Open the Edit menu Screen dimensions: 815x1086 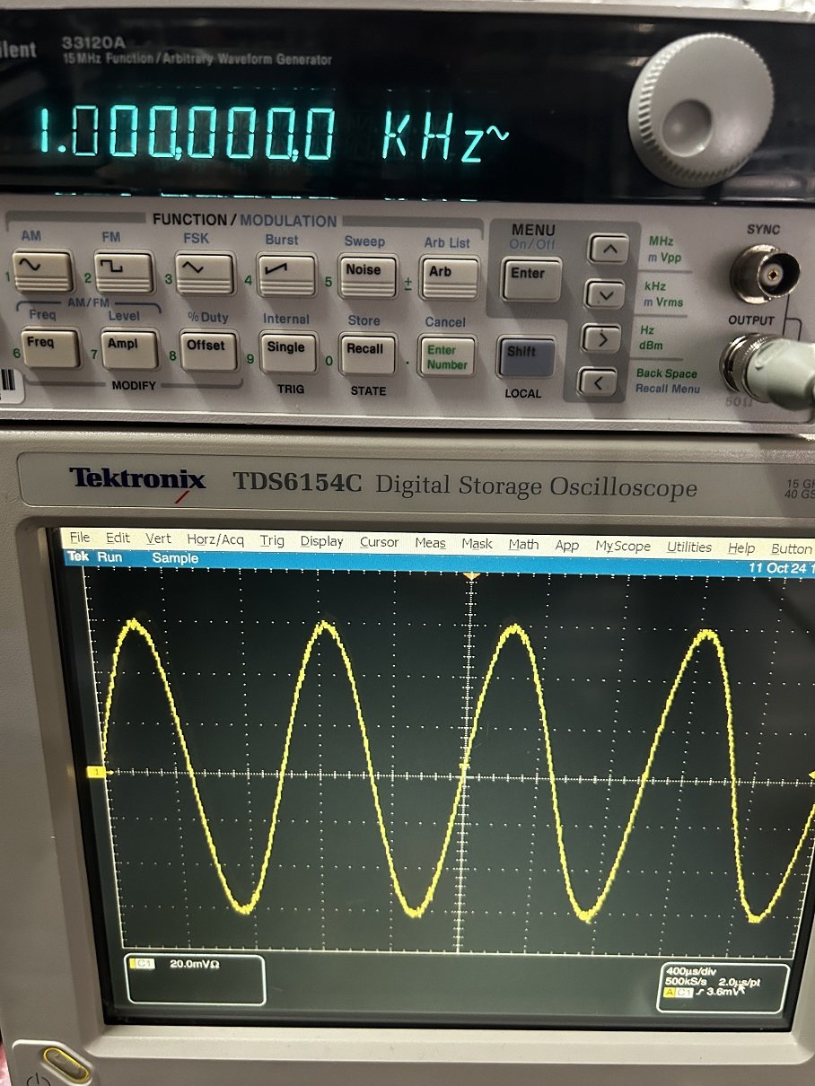118,538
